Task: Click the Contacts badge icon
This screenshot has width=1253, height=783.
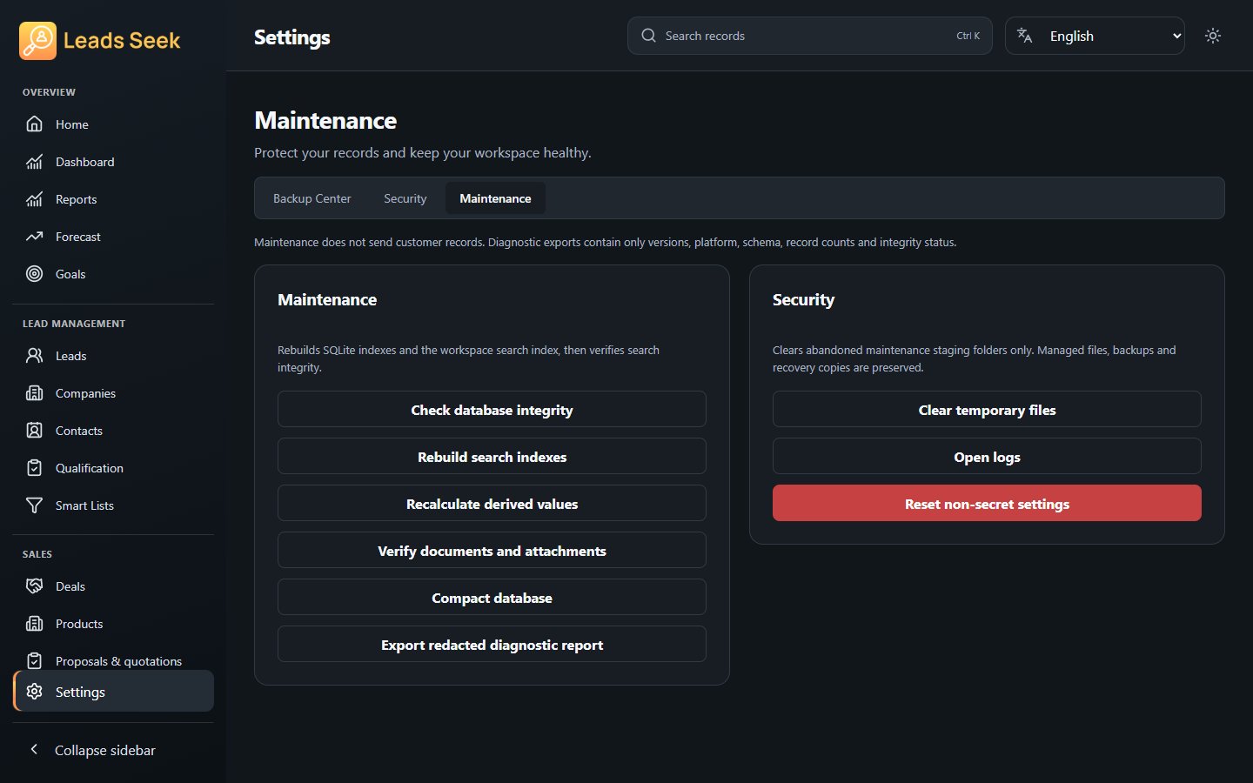Action: pos(34,431)
